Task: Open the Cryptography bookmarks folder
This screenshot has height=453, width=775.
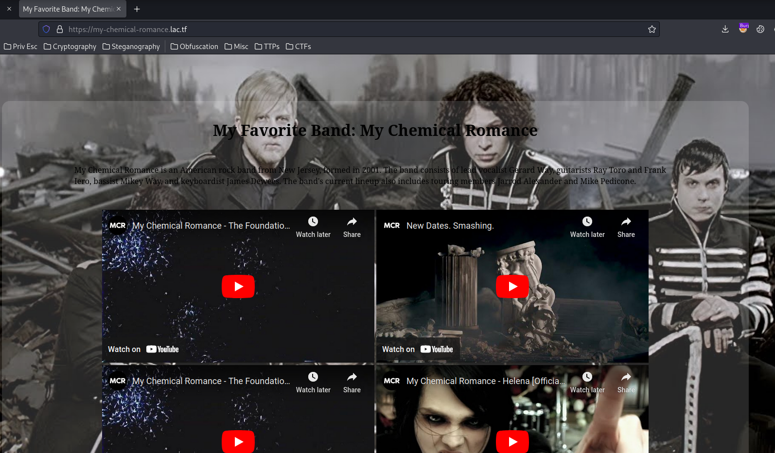Action: click(x=70, y=47)
